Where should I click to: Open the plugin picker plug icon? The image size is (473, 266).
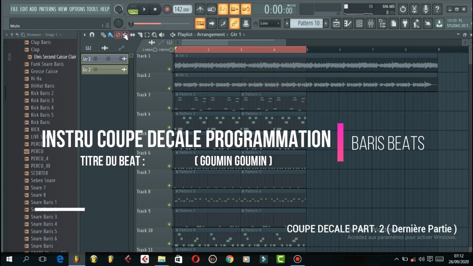[405, 24]
